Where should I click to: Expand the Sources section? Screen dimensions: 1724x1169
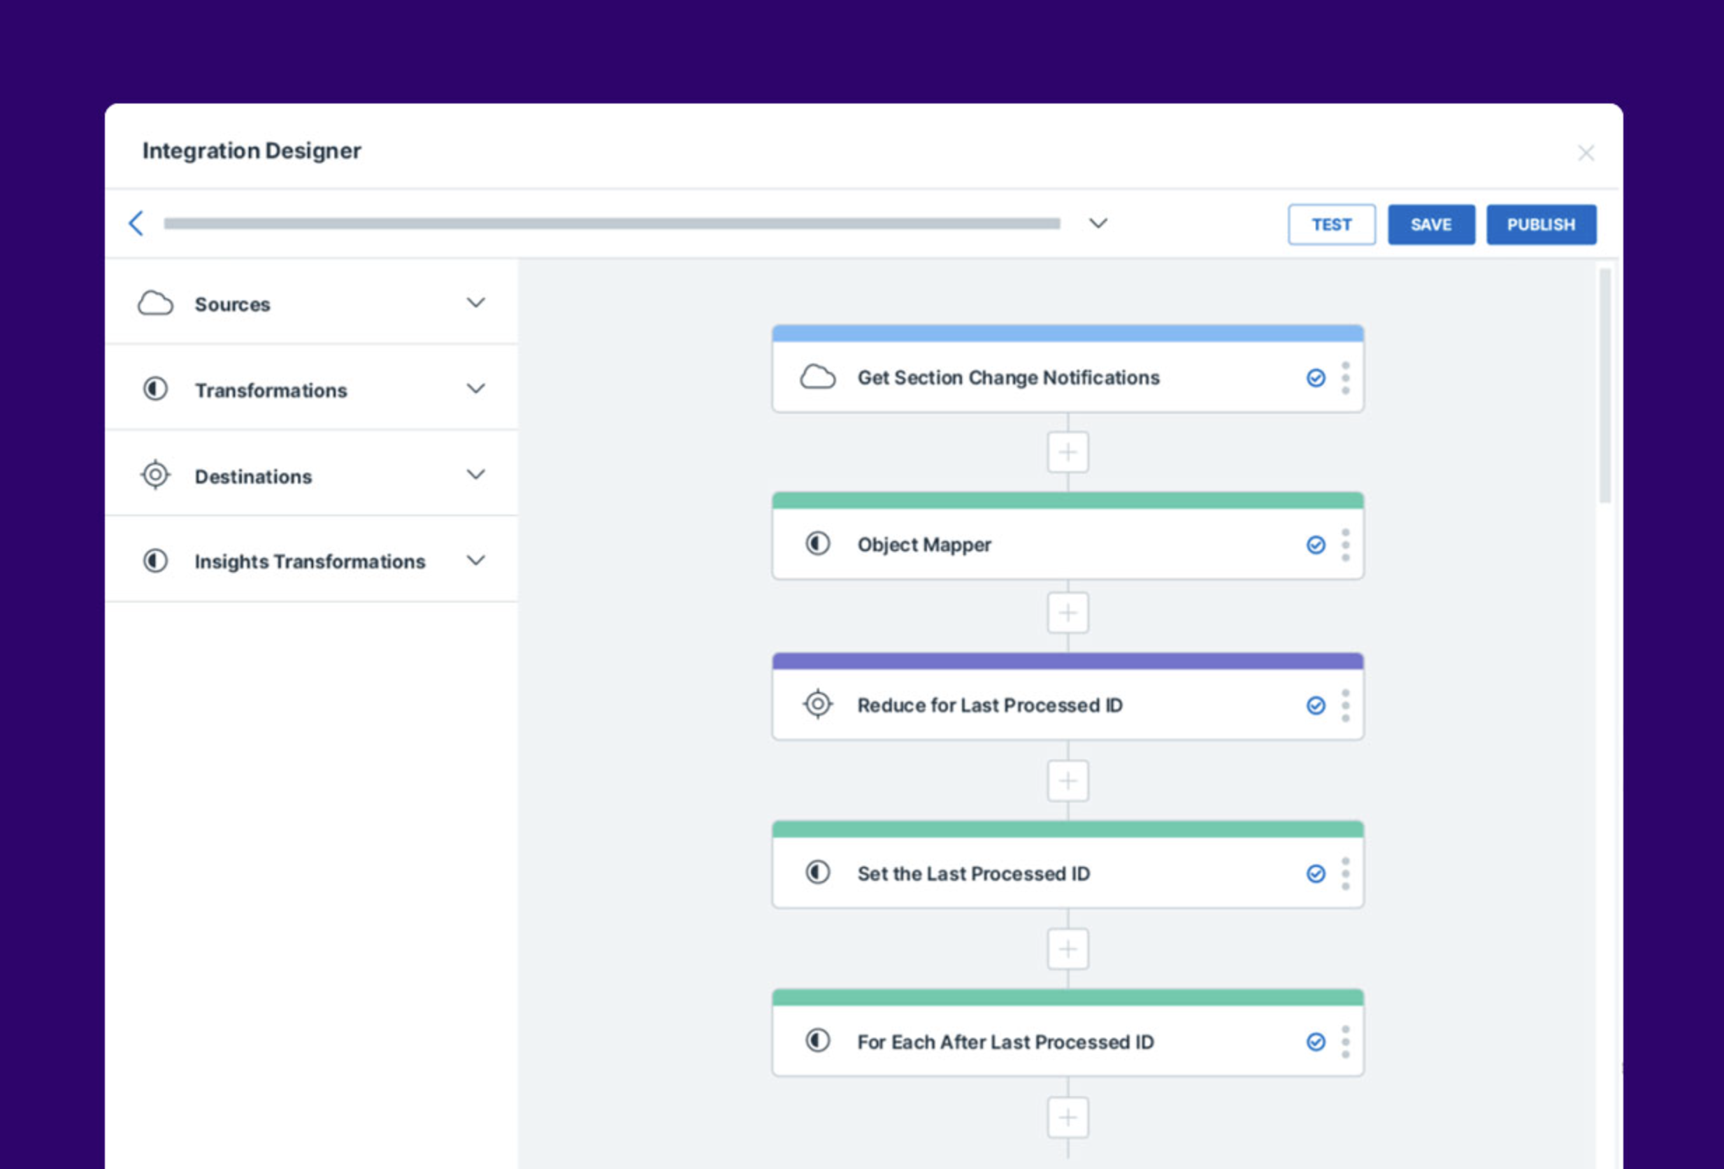475,303
